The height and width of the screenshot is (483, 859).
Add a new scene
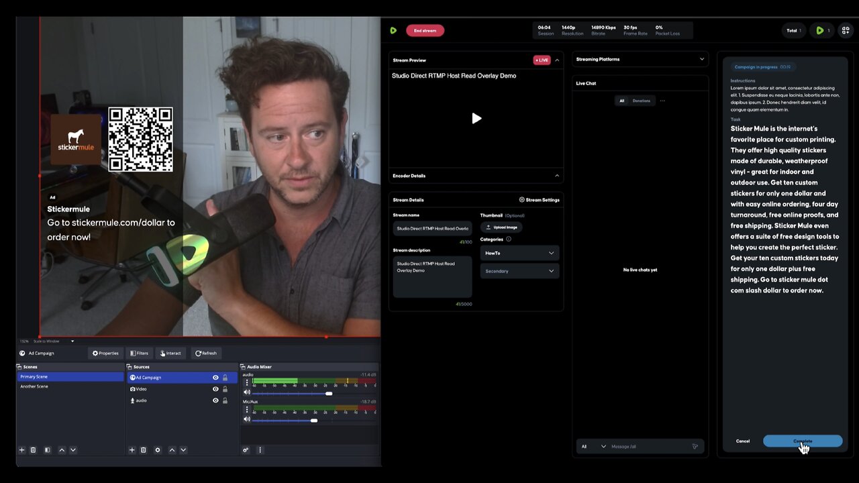click(21, 450)
